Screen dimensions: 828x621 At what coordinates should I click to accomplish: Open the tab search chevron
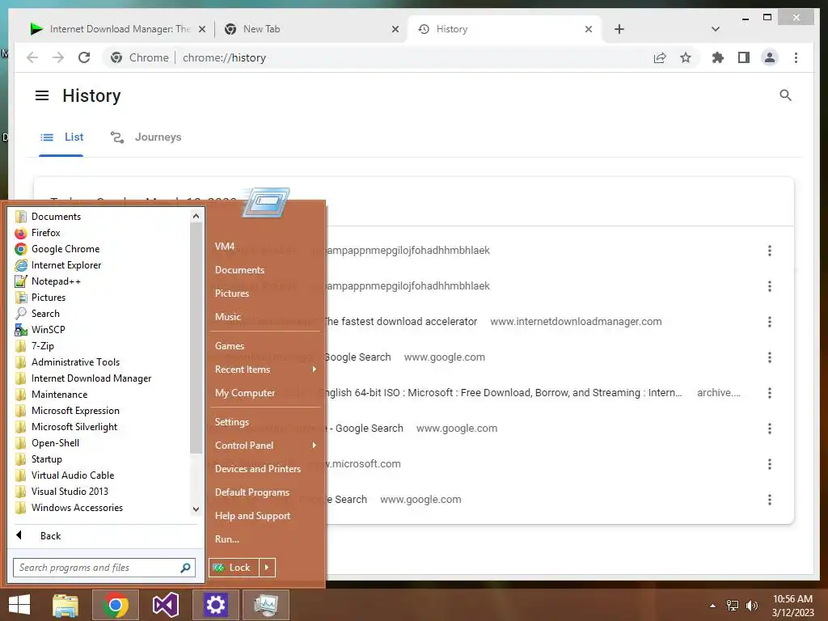click(716, 29)
